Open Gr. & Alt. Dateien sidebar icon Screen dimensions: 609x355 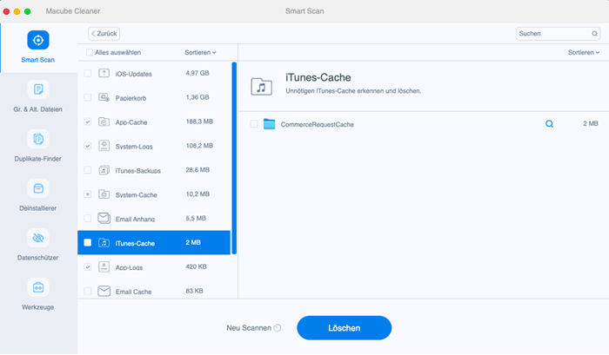[38, 89]
